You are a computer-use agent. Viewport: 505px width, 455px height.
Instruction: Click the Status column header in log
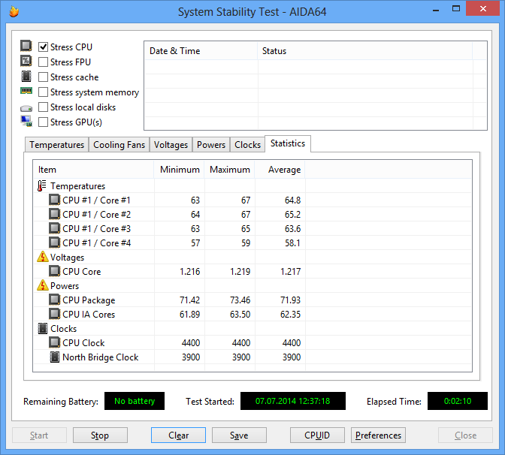click(x=365, y=51)
